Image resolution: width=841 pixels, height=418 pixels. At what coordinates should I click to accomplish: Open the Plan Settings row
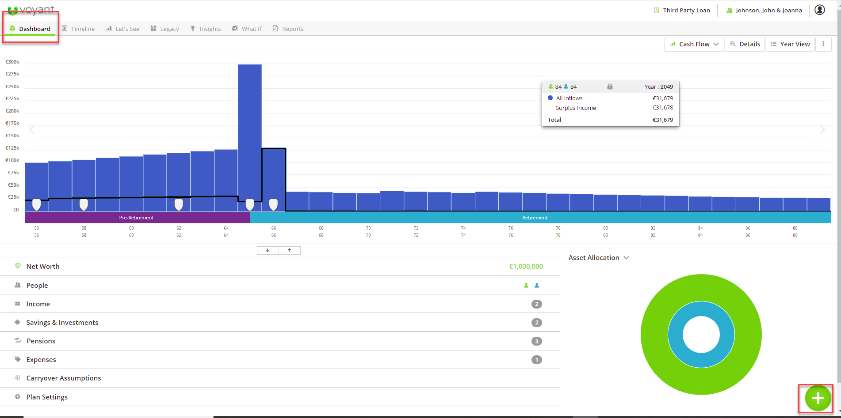point(280,397)
